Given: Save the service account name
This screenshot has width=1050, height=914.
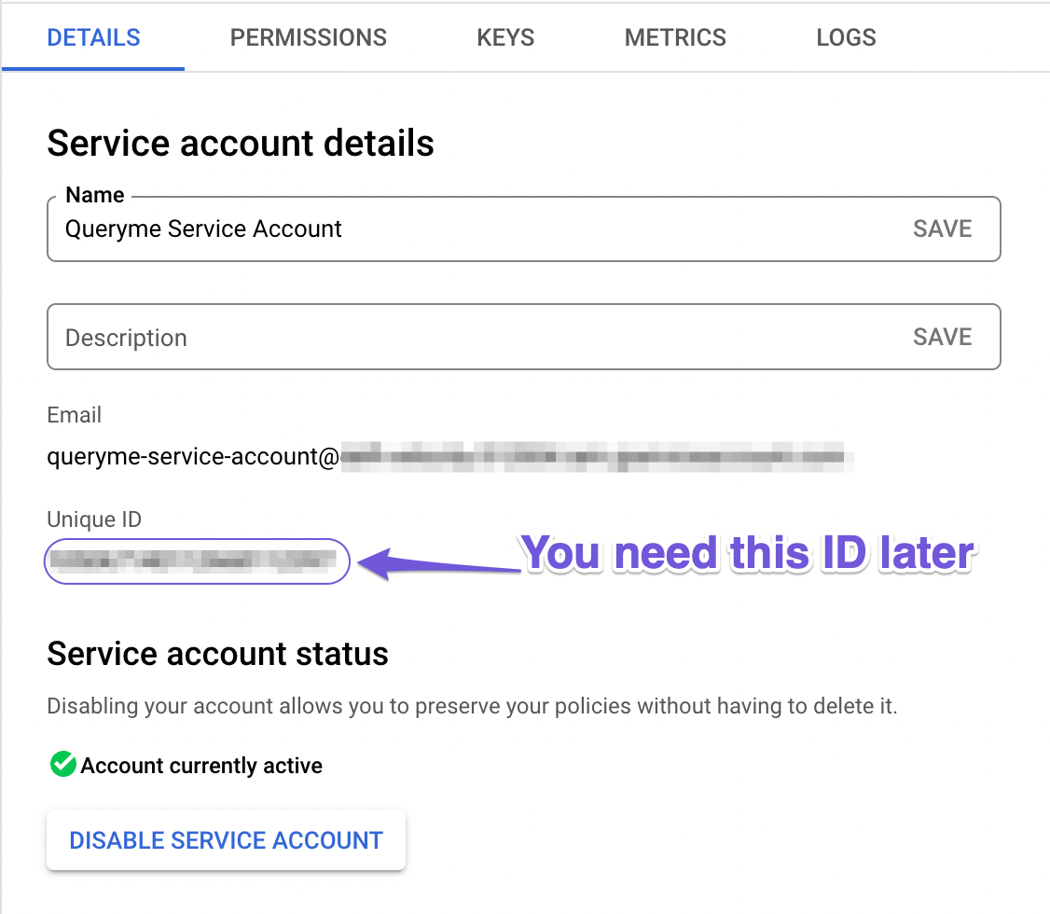Looking at the screenshot, I should pyautogui.click(x=942, y=229).
